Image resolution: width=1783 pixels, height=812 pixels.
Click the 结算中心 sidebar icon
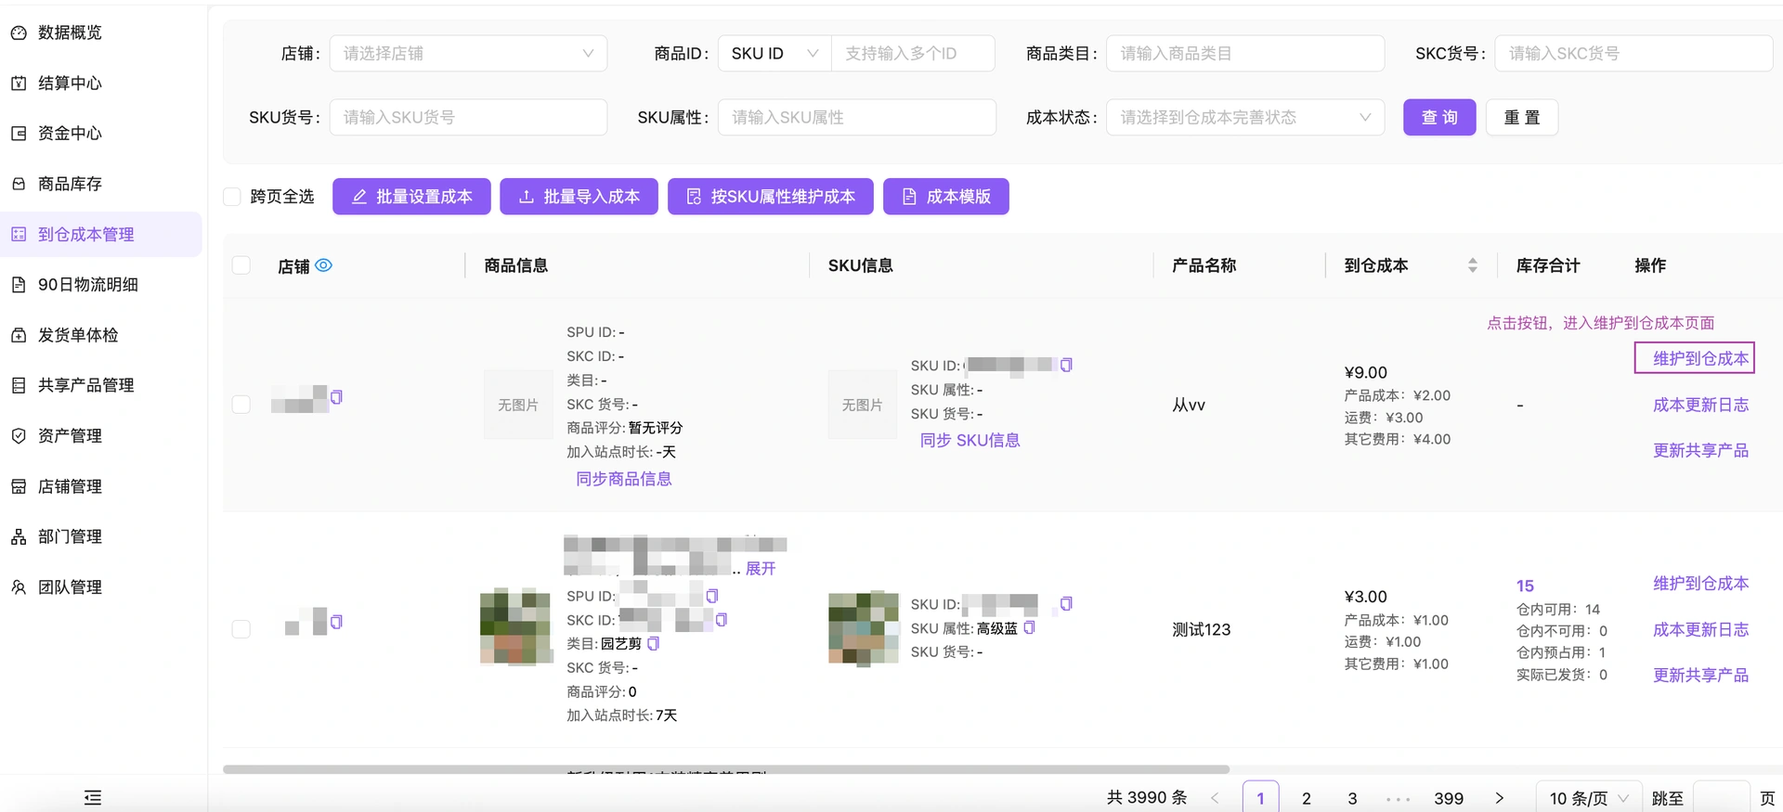click(x=19, y=83)
